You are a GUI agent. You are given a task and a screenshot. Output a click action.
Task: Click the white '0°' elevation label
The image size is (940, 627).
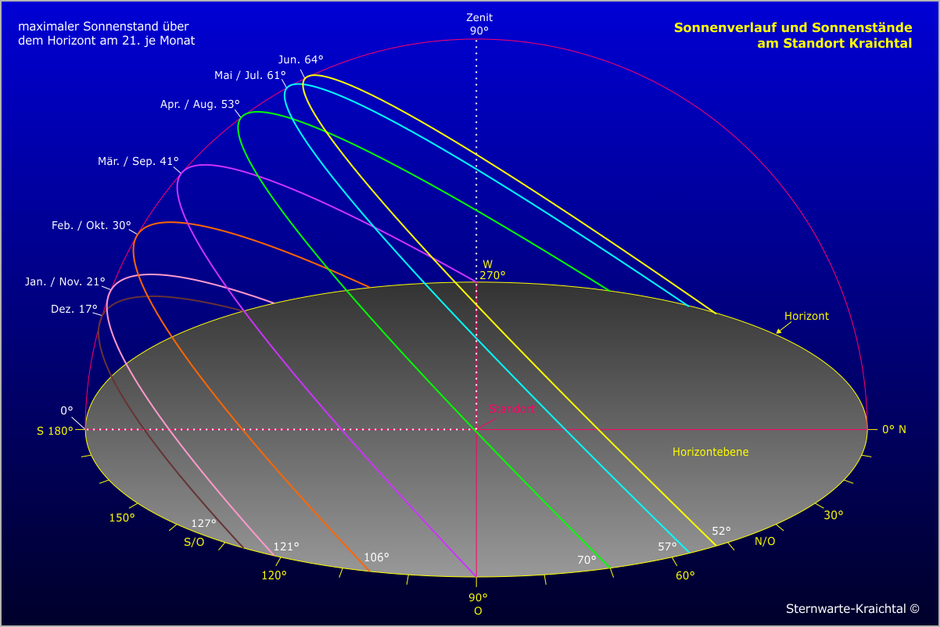tap(66, 410)
